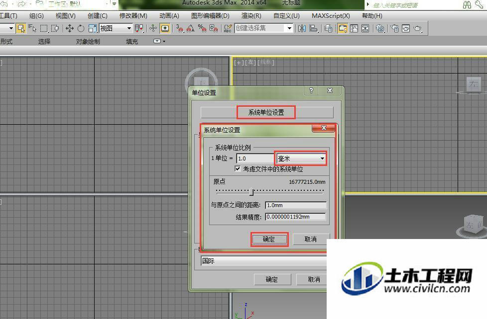Open the 渲染(R) menu
487x319 pixels.
(251, 16)
